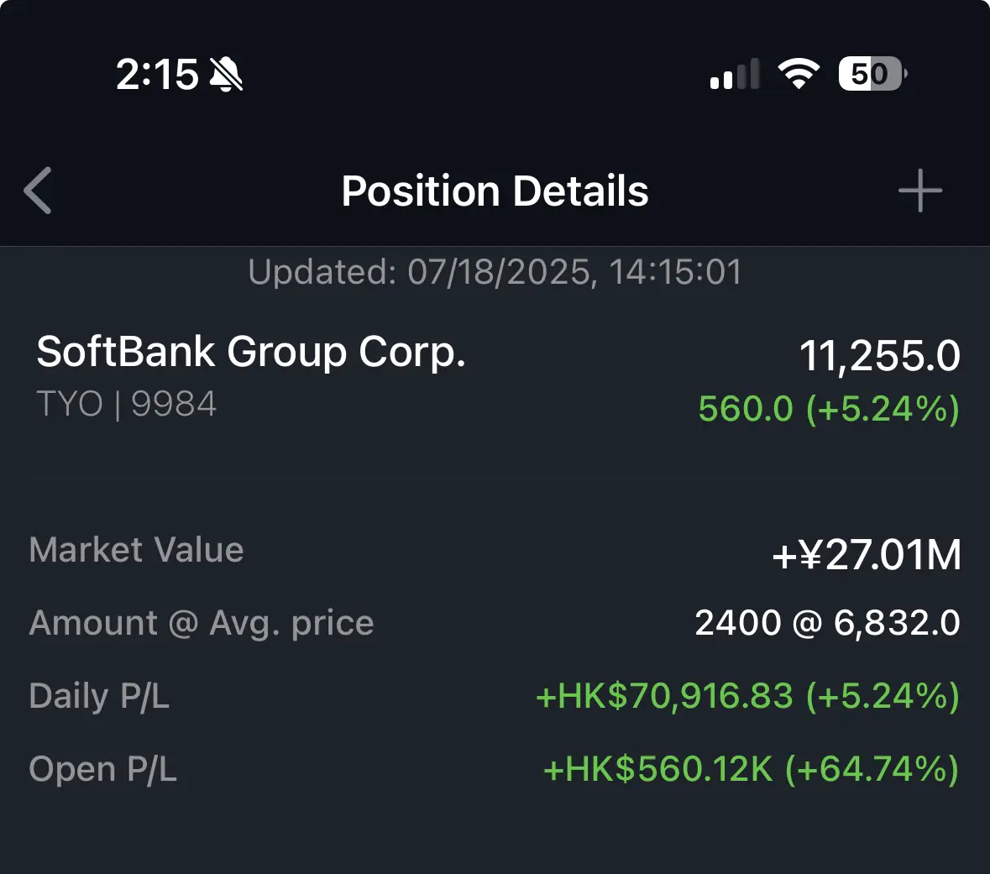This screenshot has height=874, width=990.
Task: Tap the Daily P/L label
Action: coord(99,697)
